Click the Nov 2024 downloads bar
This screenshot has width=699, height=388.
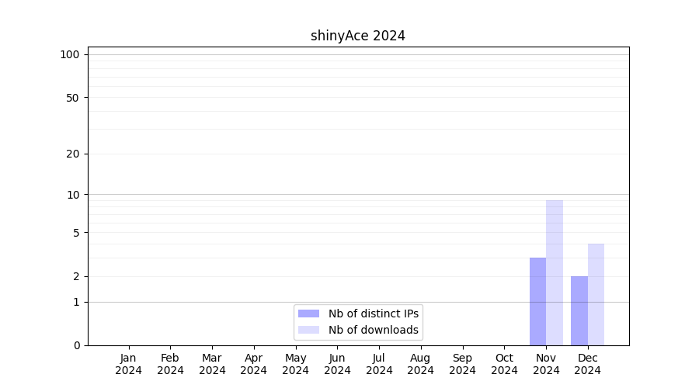click(555, 272)
